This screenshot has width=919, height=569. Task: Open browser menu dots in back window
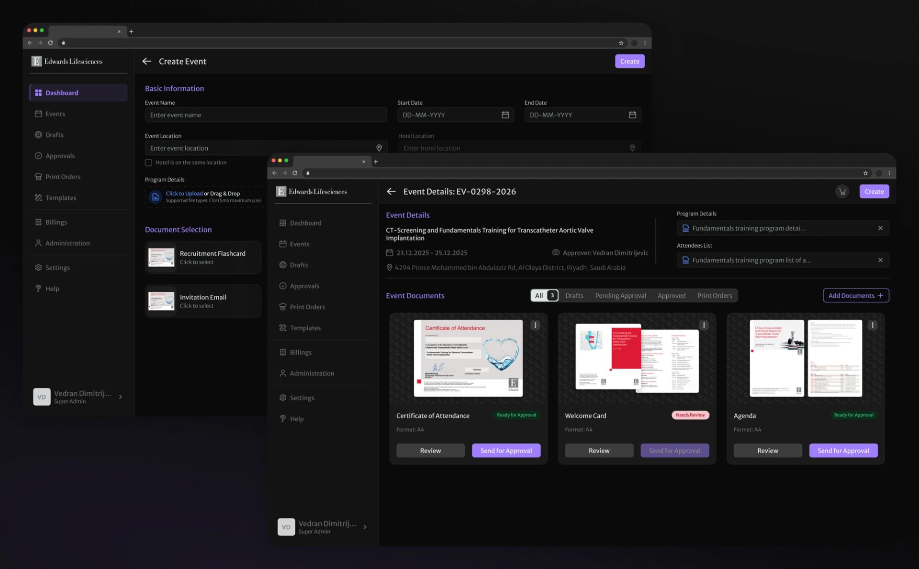645,43
